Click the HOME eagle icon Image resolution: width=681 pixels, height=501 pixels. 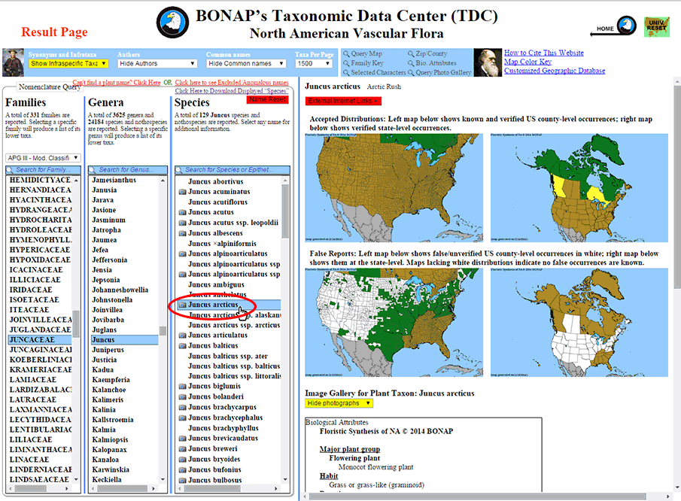point(626,26)
